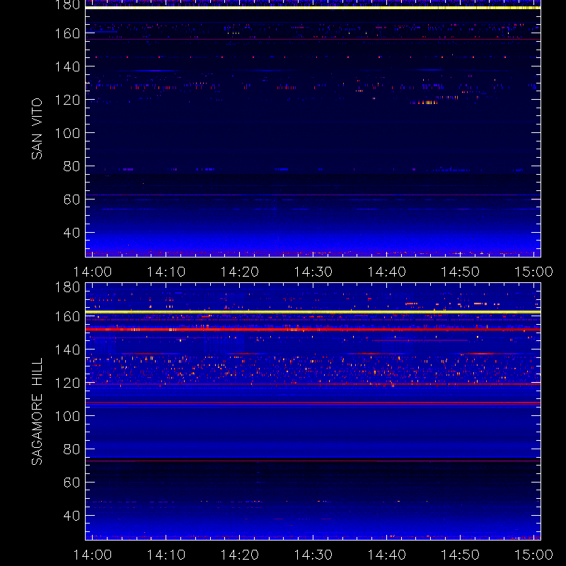Click the 14:30 time label under the San Vito plot
Viewport: 566px width, 566px height.
click(313, 272)
